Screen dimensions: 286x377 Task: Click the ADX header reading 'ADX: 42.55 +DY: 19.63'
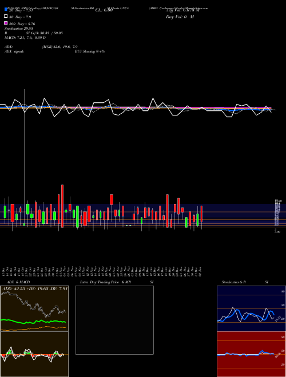(x=35, y=288)
